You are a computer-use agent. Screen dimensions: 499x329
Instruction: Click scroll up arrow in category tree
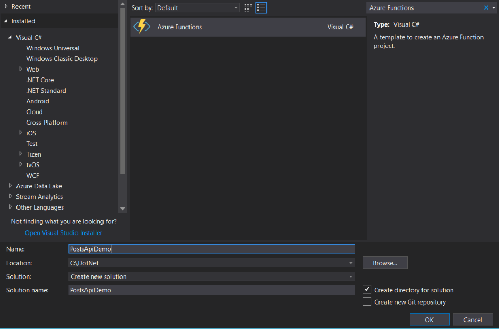[x=122, y=4]
